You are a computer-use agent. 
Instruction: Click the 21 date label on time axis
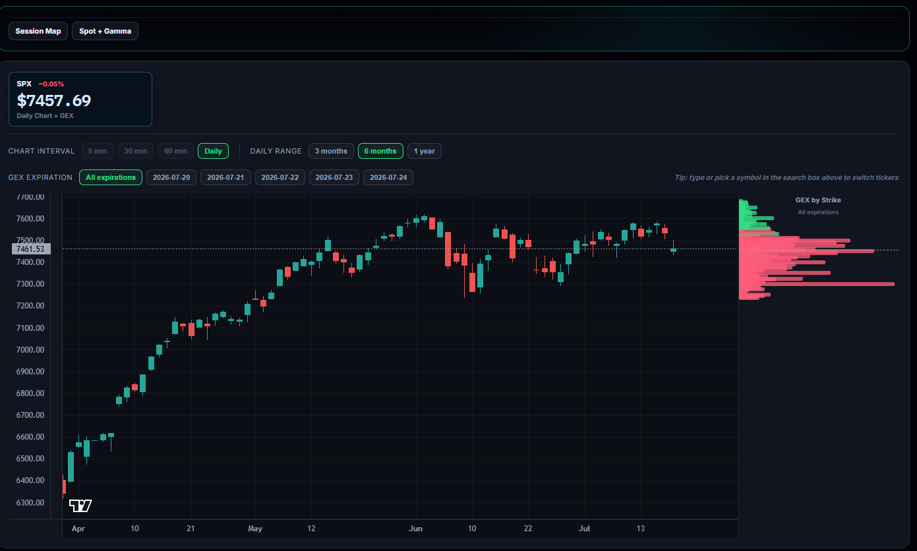(x=191, y=529)
